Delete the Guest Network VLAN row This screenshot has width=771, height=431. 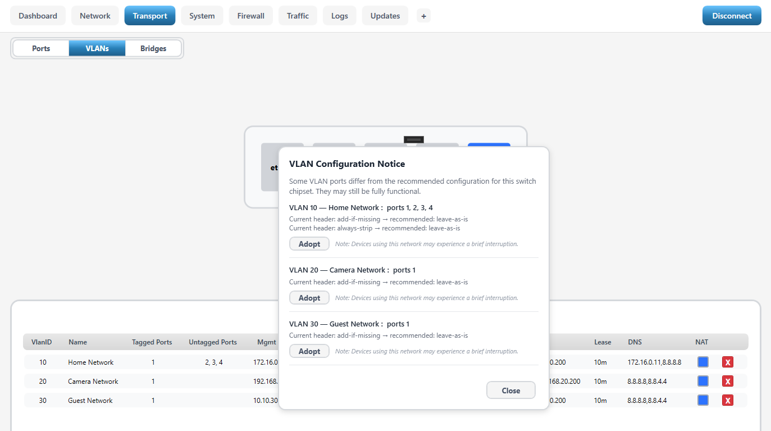pos(727,401)
